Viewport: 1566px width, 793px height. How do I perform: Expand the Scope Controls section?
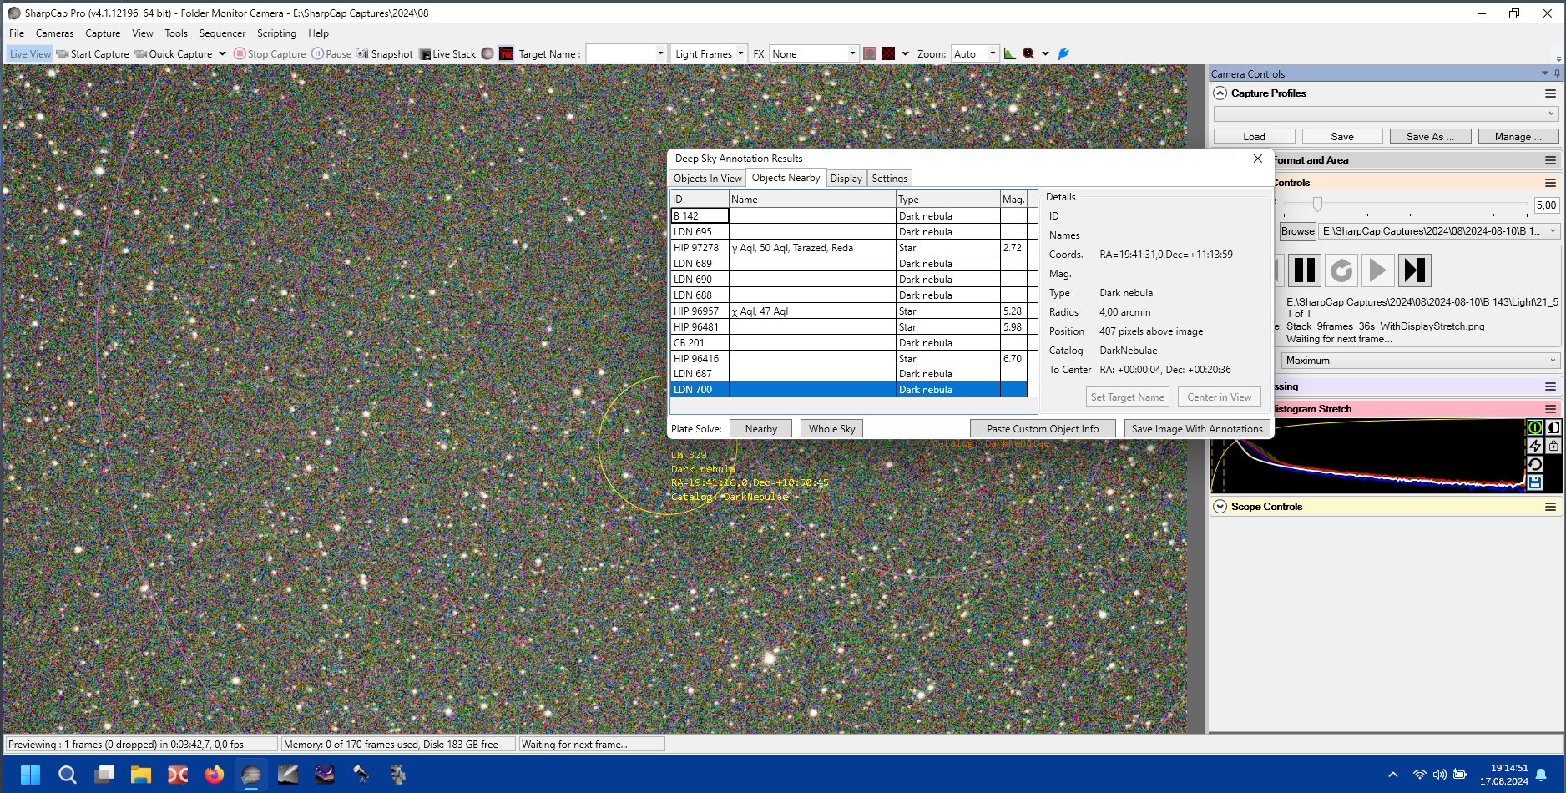point(1220,507)
